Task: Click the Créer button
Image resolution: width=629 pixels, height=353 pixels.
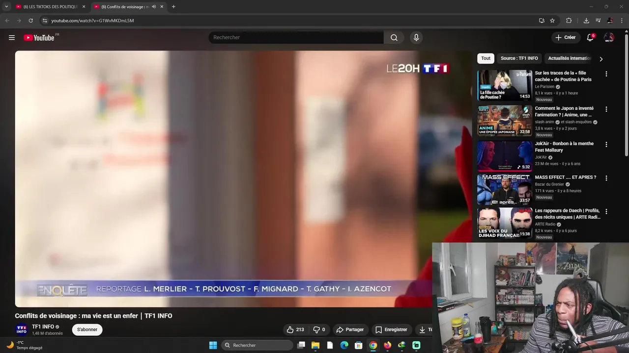Action: coord(565,38)
